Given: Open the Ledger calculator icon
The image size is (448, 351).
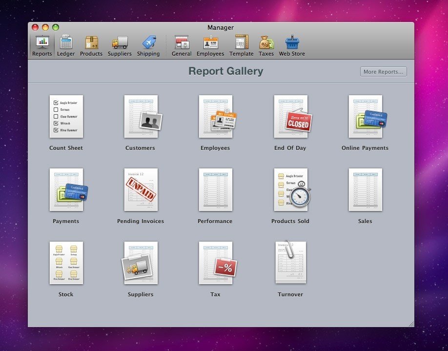Looking at the screenshot, I should [66, 42].
